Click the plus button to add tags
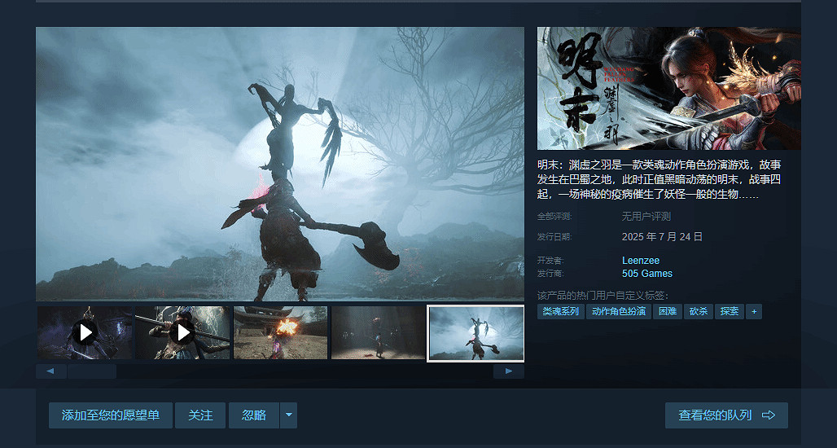The width and height of the screenshot is (837, 448). (754, 312)
